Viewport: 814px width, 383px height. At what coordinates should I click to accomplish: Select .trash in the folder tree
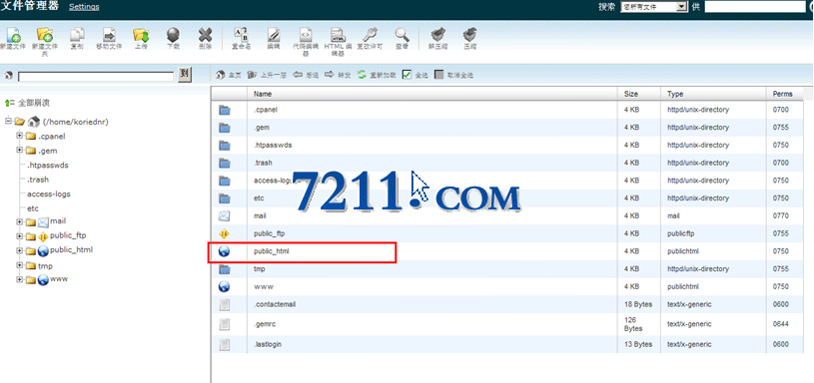38,180
